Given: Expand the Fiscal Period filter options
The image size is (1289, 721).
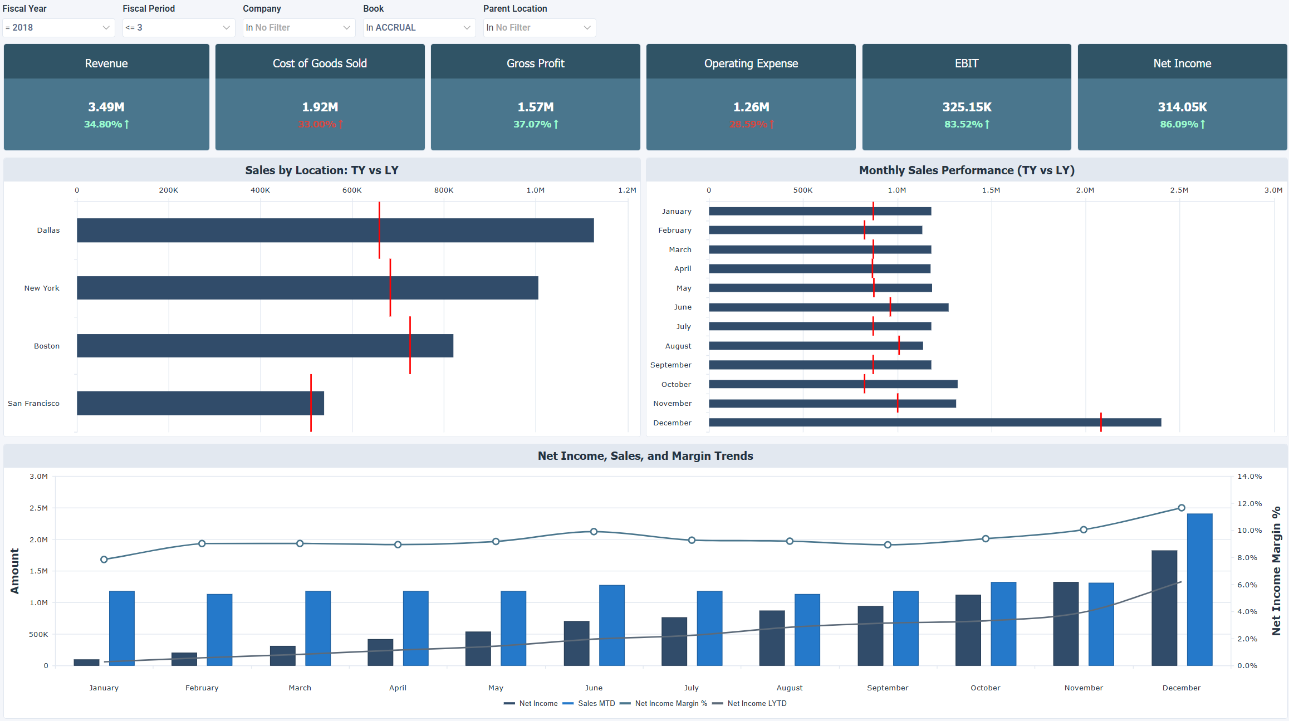Looking at the screenshot, I should pyautogui.click(x=178, y=27).
